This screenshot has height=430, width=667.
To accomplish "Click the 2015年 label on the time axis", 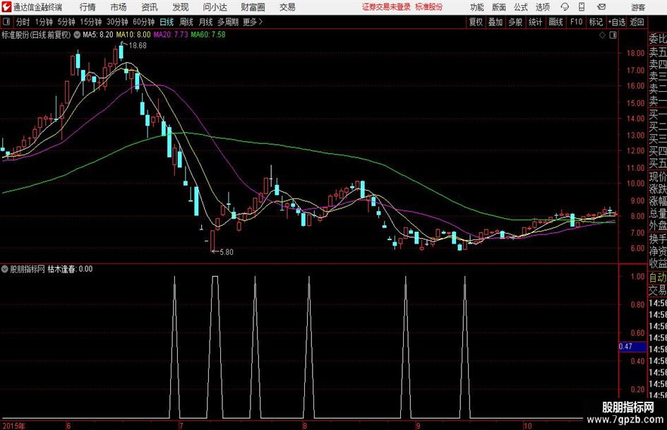I will click(x=13, y=426).
